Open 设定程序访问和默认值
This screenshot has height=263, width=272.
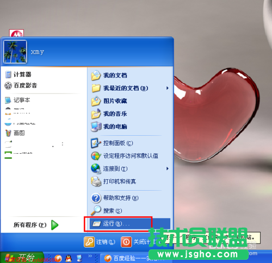tap(125, 156)
